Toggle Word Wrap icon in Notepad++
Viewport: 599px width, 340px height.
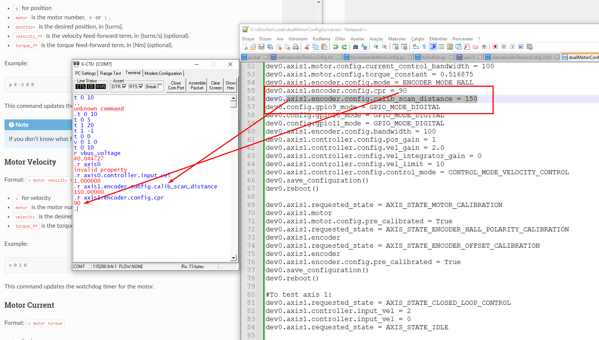point(415,47)
